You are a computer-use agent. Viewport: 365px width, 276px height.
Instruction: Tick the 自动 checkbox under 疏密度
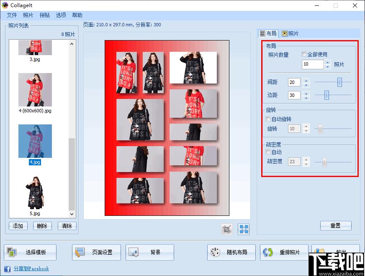pos(268,152)
